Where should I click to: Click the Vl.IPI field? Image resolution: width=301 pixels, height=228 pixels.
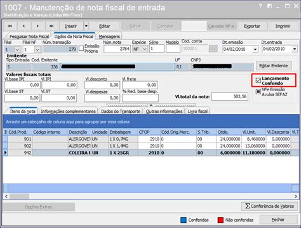click(60, 85)
